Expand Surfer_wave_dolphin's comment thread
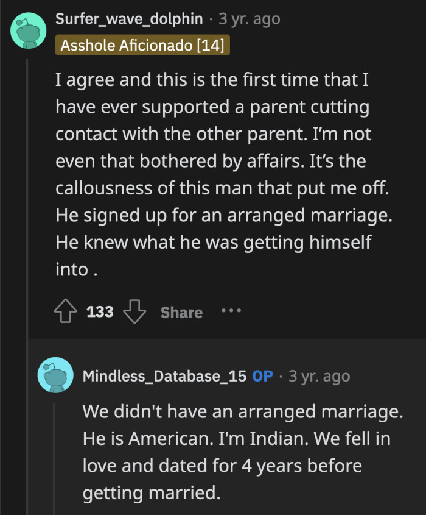 pos(26,183)
